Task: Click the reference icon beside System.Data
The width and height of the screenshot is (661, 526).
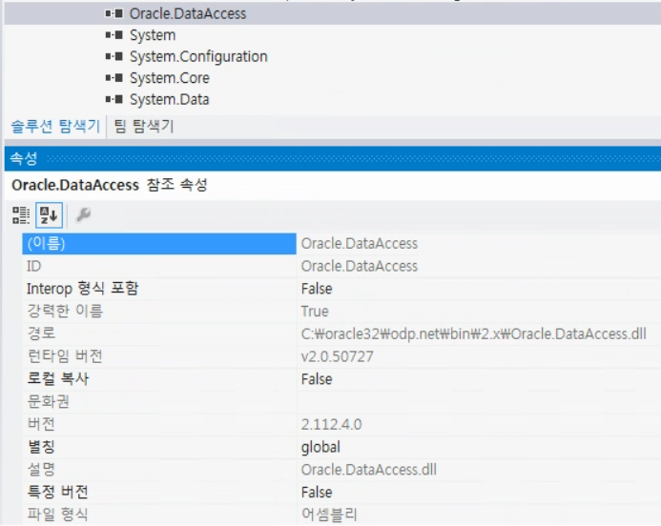Action: pyautogui.click(x=114, y=99)
